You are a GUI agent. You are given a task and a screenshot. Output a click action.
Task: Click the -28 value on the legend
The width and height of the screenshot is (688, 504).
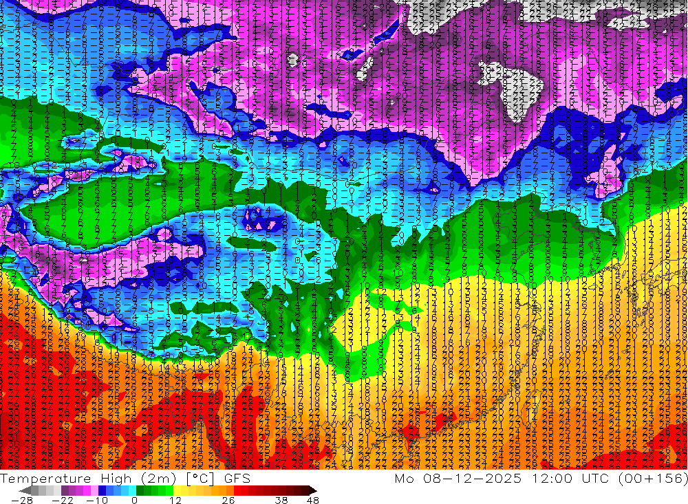pos(22,500)
